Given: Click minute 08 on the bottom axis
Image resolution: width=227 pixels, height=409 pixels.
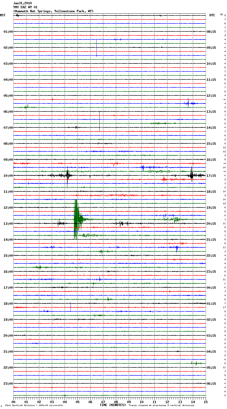Looking at the screenshot, I should click(x=116, y=402).
